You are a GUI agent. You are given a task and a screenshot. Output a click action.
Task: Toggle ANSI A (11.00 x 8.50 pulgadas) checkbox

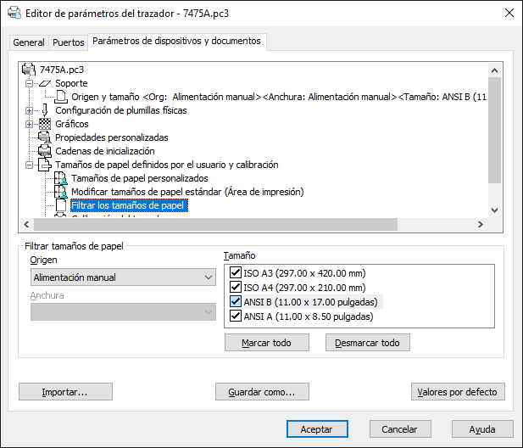pos(236,316)
